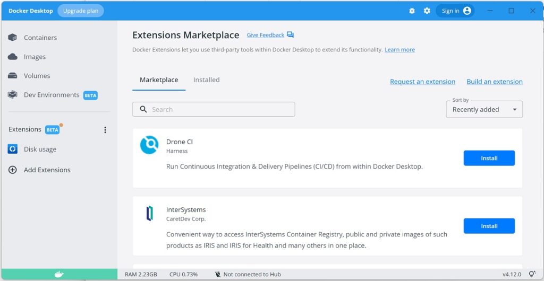Viewport: 544px width, 281px height.
Task: Open Containers from the sidebar
Action: [40, 37]
